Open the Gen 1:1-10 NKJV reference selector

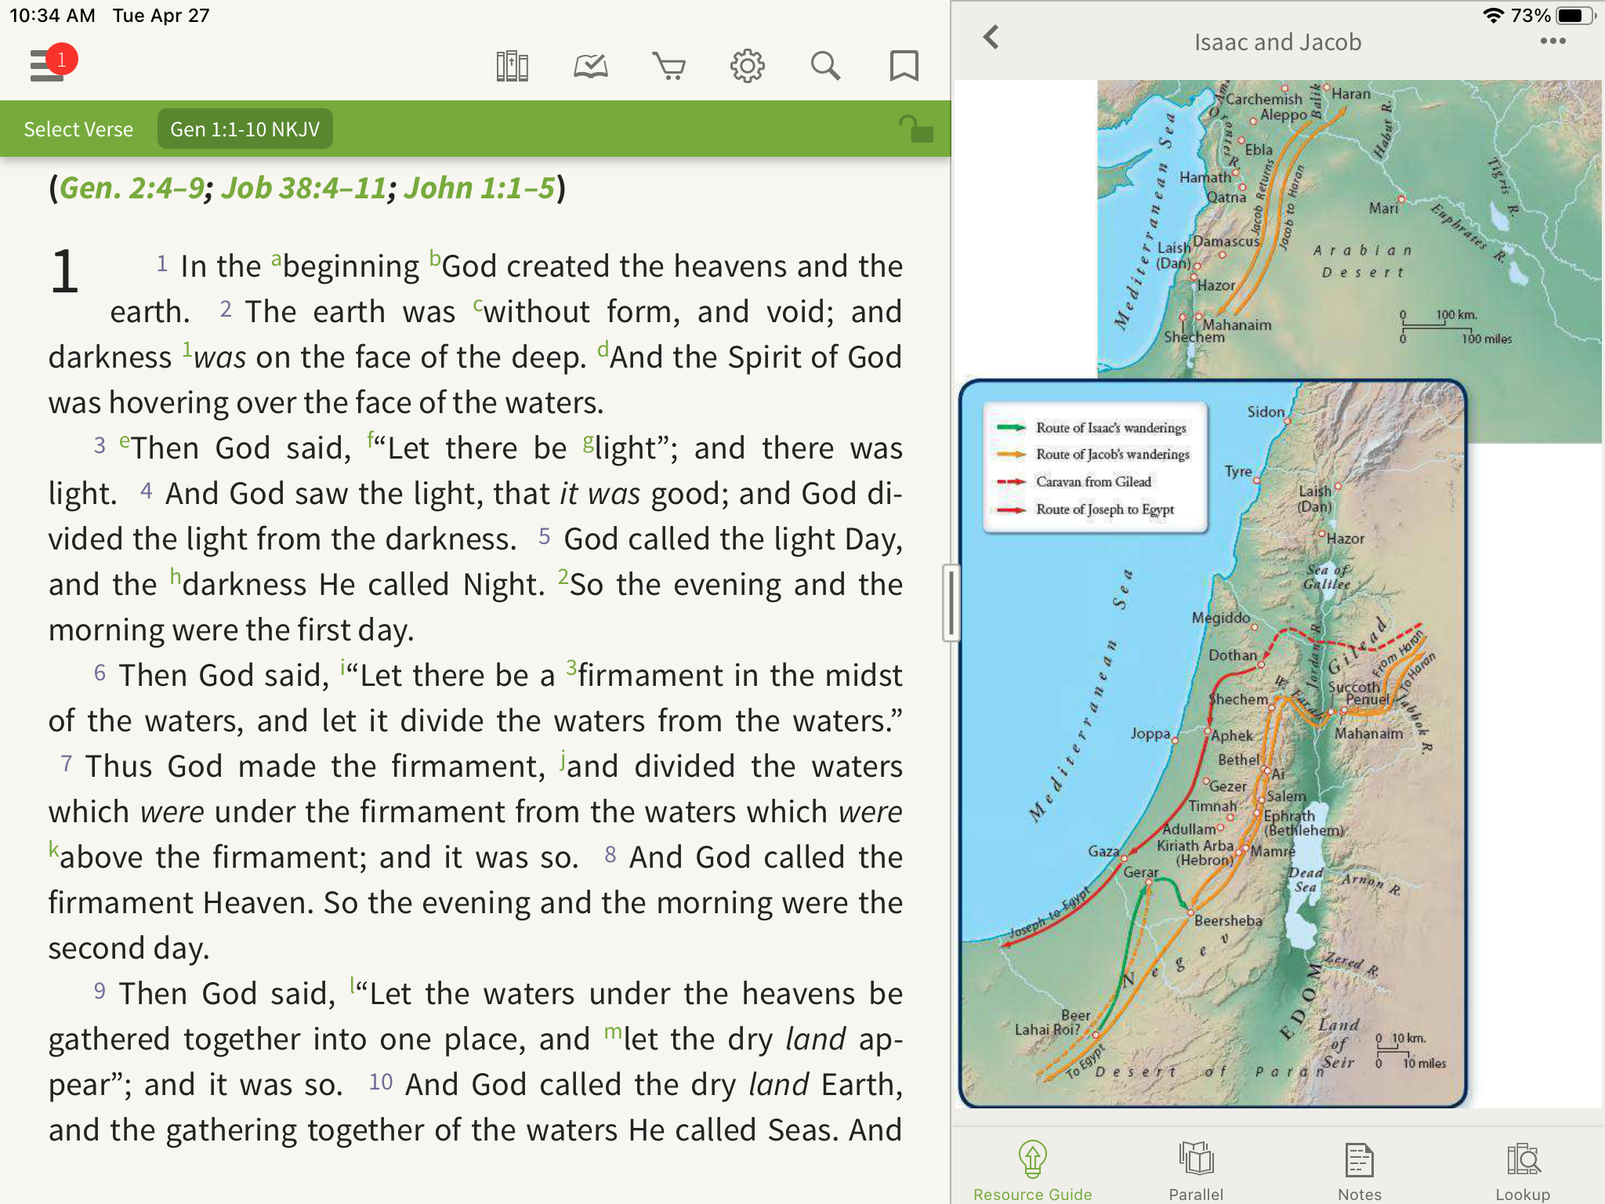245,129
